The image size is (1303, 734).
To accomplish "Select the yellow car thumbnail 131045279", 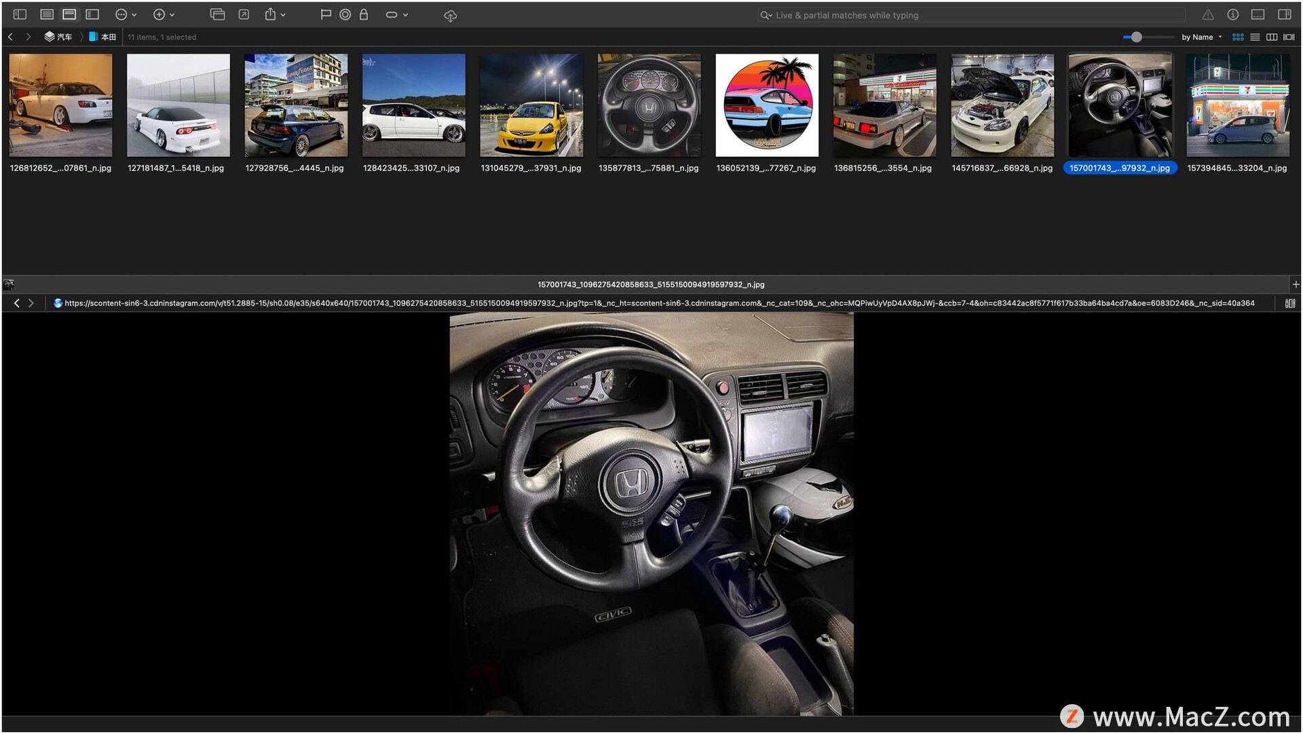I will point(531,105).
